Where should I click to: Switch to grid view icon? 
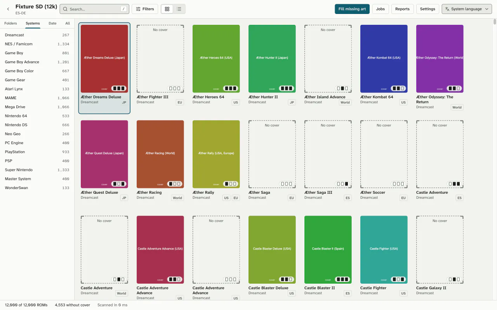coord(167,9)
